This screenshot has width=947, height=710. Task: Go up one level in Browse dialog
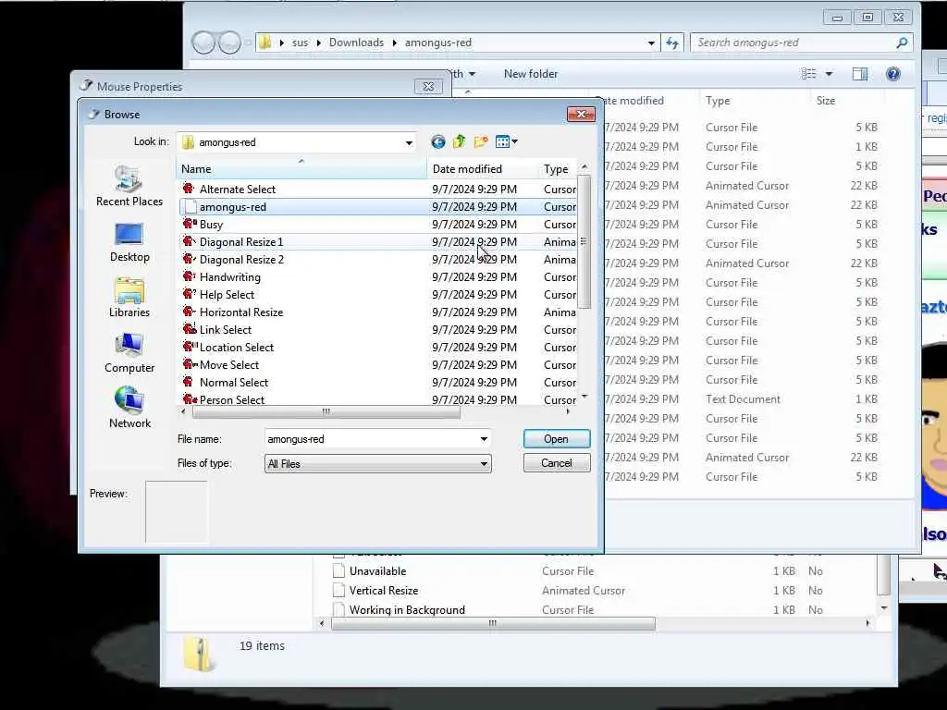point(459,141)
